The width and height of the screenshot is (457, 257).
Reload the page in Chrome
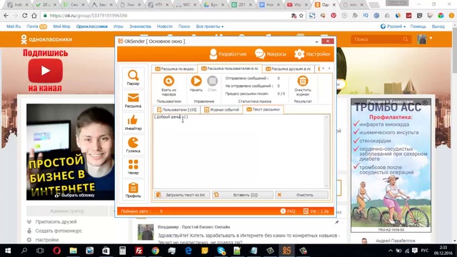coord(25,16)
